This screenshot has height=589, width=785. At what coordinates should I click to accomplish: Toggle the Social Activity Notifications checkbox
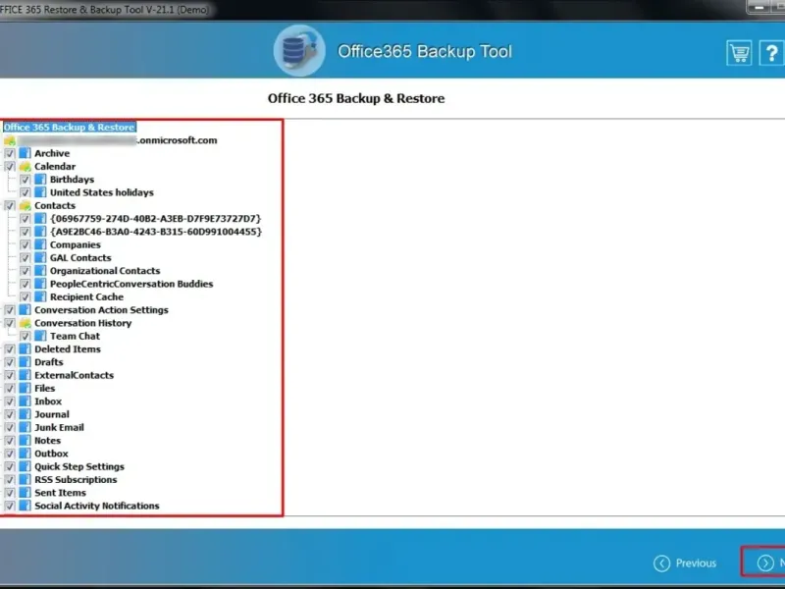point(10,506)
